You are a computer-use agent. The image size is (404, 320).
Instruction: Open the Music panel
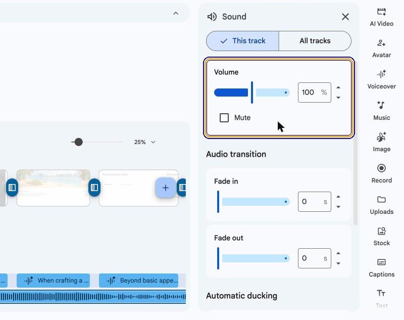(x=381, y=111)
